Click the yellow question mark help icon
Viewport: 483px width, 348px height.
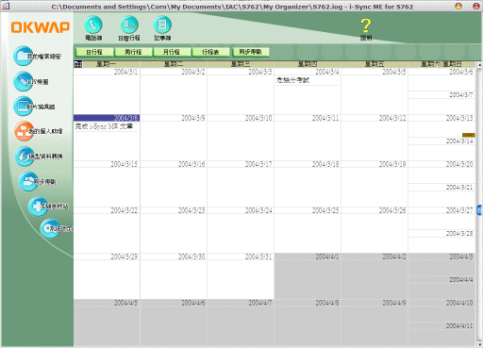pos(366,25)
